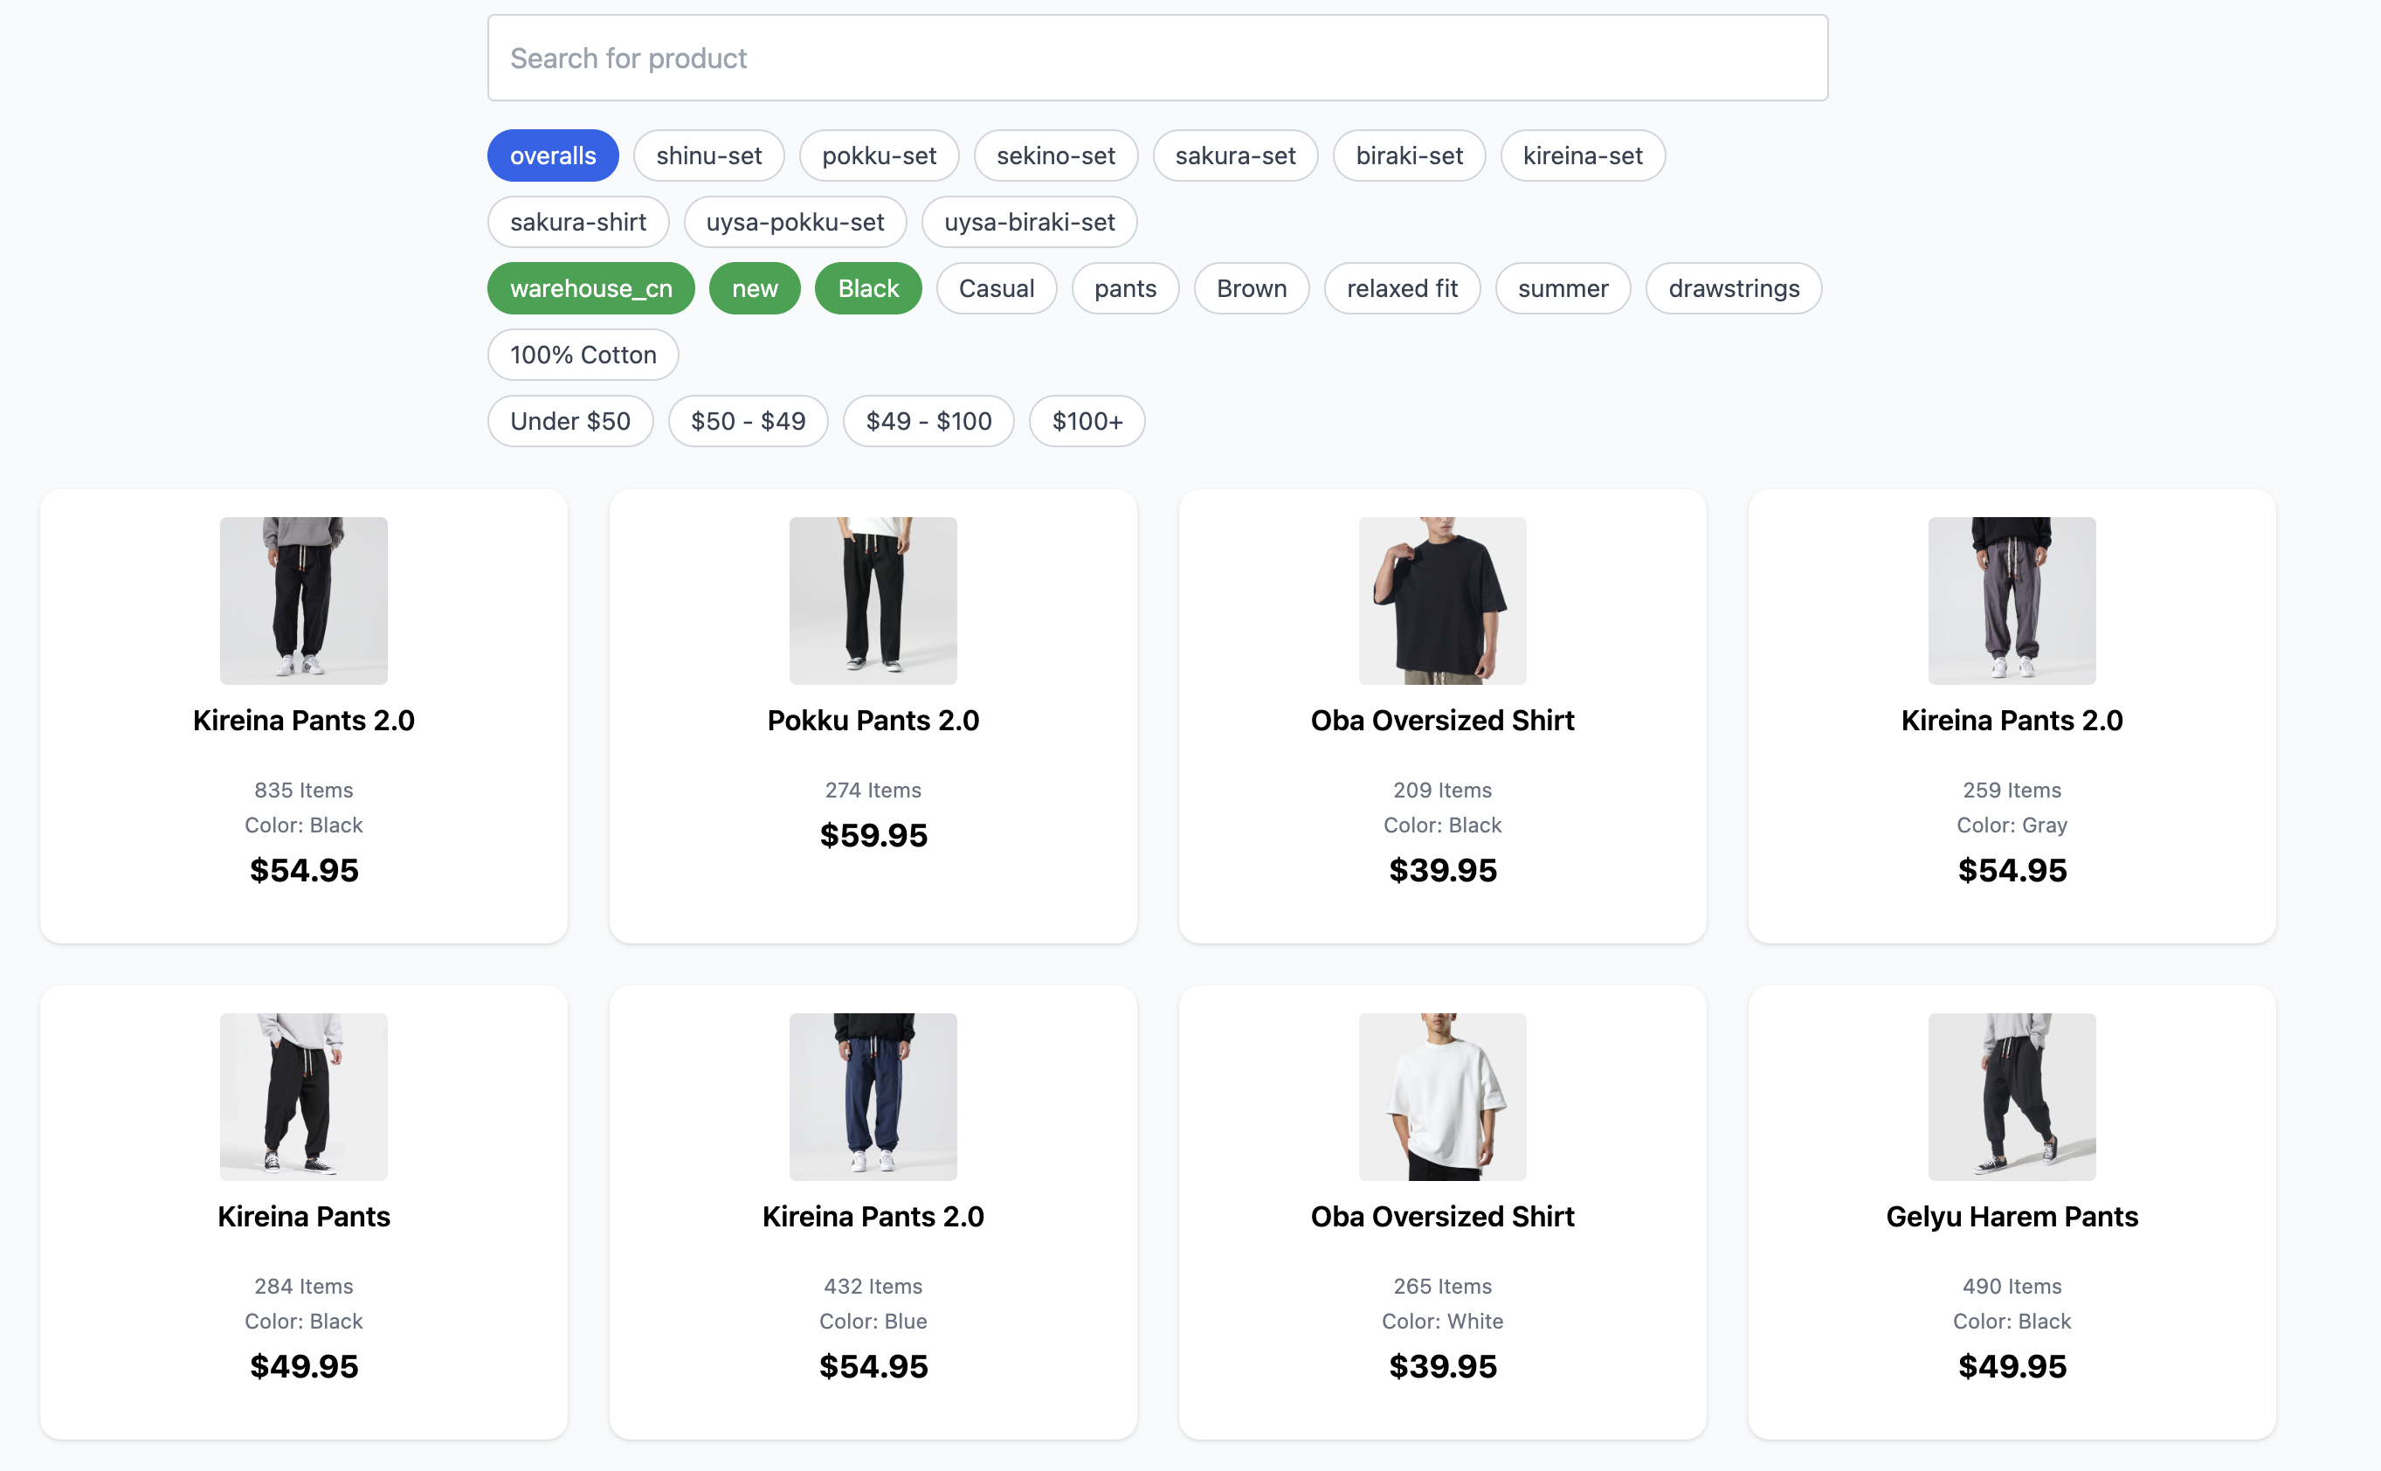Filter by $100+ price range
Image resolution: width=2381 pixels, height=1471 pixels.
[1087, 420]
